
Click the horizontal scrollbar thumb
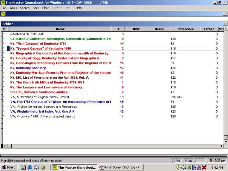(9, 146)
